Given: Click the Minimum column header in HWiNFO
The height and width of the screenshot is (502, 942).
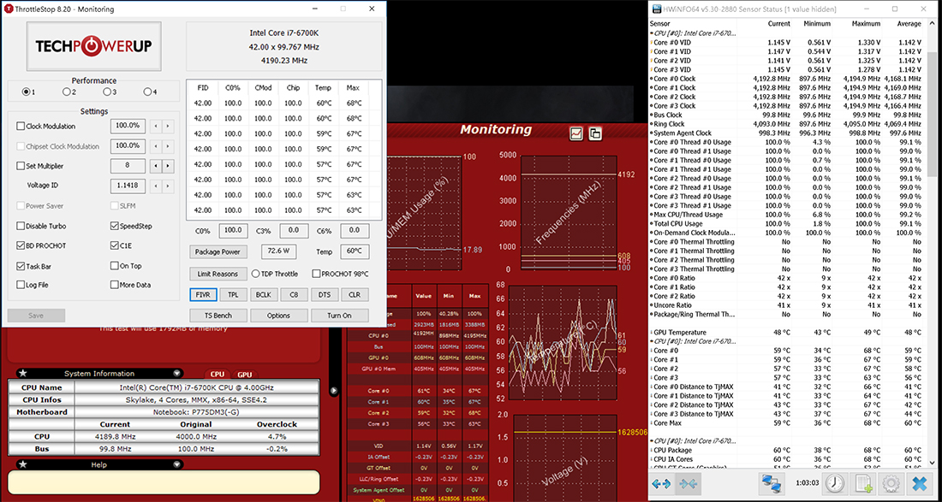Looking at the screenshot, I should [818, 23].
